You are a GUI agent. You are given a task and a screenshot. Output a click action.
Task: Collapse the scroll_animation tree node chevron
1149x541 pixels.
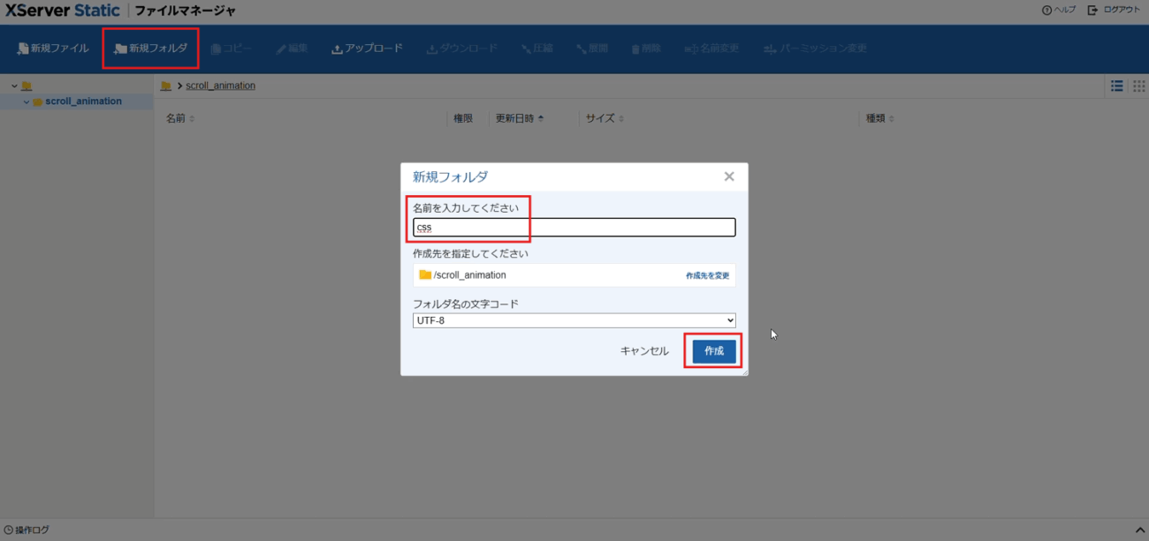pos(27,101)
